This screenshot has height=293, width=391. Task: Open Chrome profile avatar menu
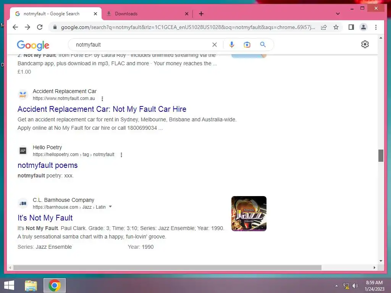[x=364, y=27]
